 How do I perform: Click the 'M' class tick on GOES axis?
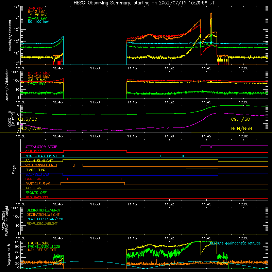click(18, 106)
